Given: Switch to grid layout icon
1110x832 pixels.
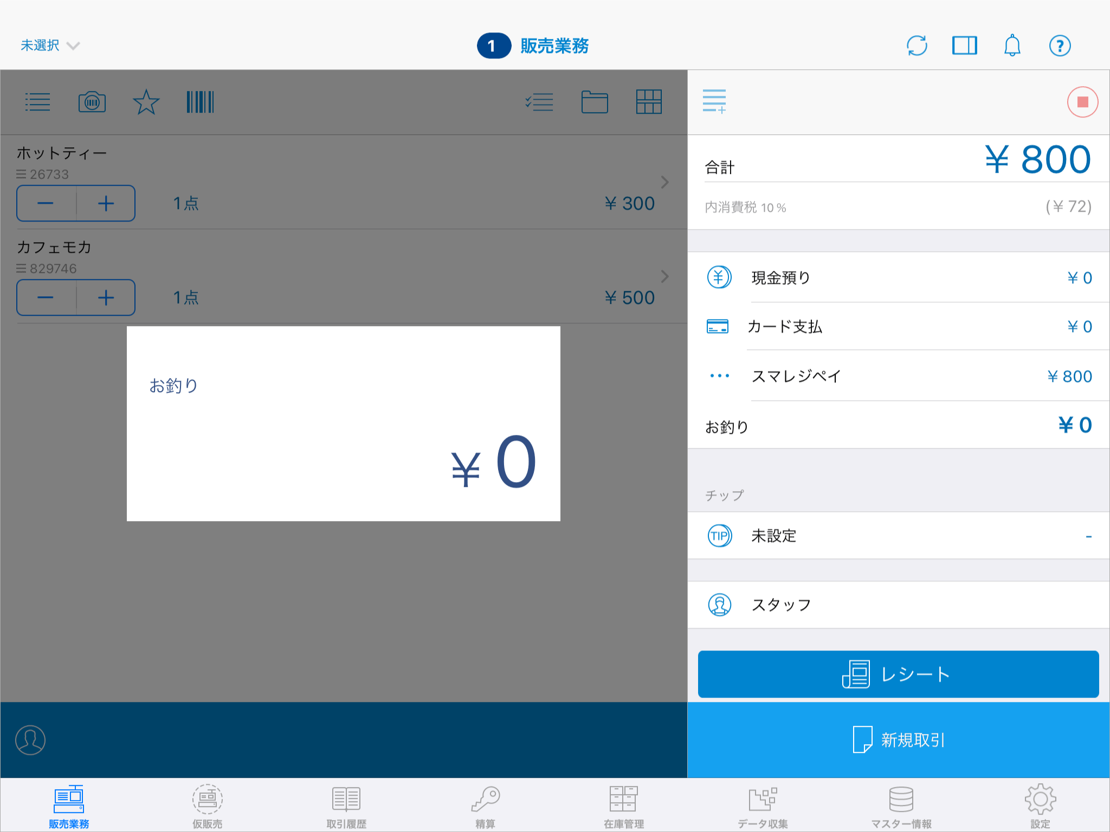Looking at the screenshot, I should point(649,102).
